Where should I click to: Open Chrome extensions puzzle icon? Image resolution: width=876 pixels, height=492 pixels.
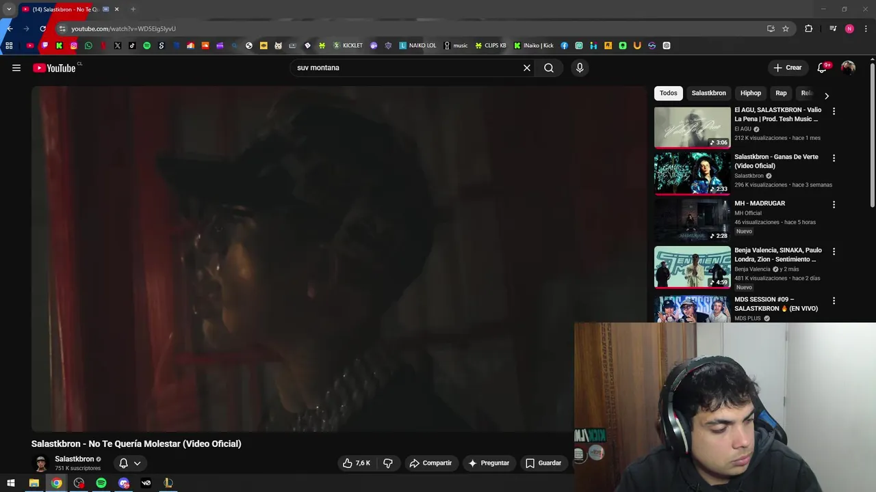[808, 29]
